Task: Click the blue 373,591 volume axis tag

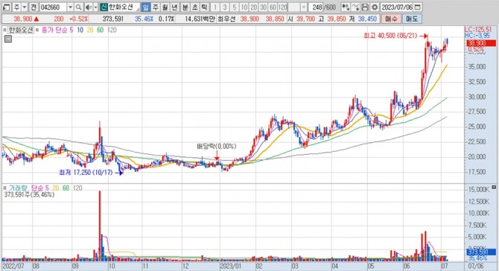Action: click(x=481, y=252)
